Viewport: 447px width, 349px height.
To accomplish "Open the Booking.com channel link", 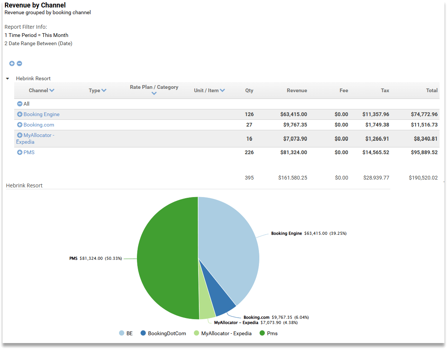I will tap(39, 125).
